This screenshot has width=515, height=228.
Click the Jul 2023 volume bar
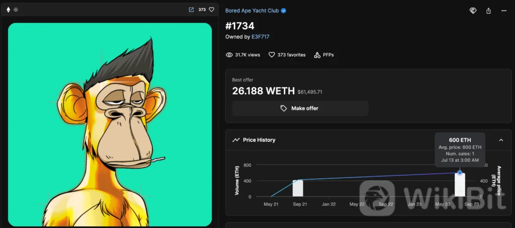click(460, 185)
